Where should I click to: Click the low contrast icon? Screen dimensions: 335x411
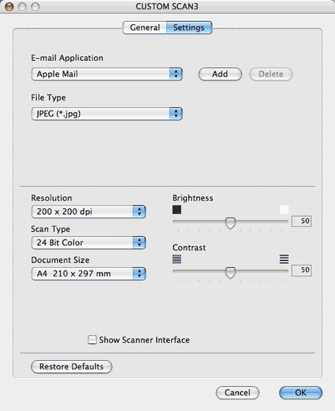177,259
